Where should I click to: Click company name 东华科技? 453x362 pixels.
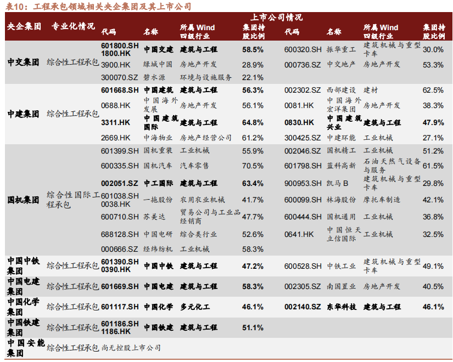341,307
